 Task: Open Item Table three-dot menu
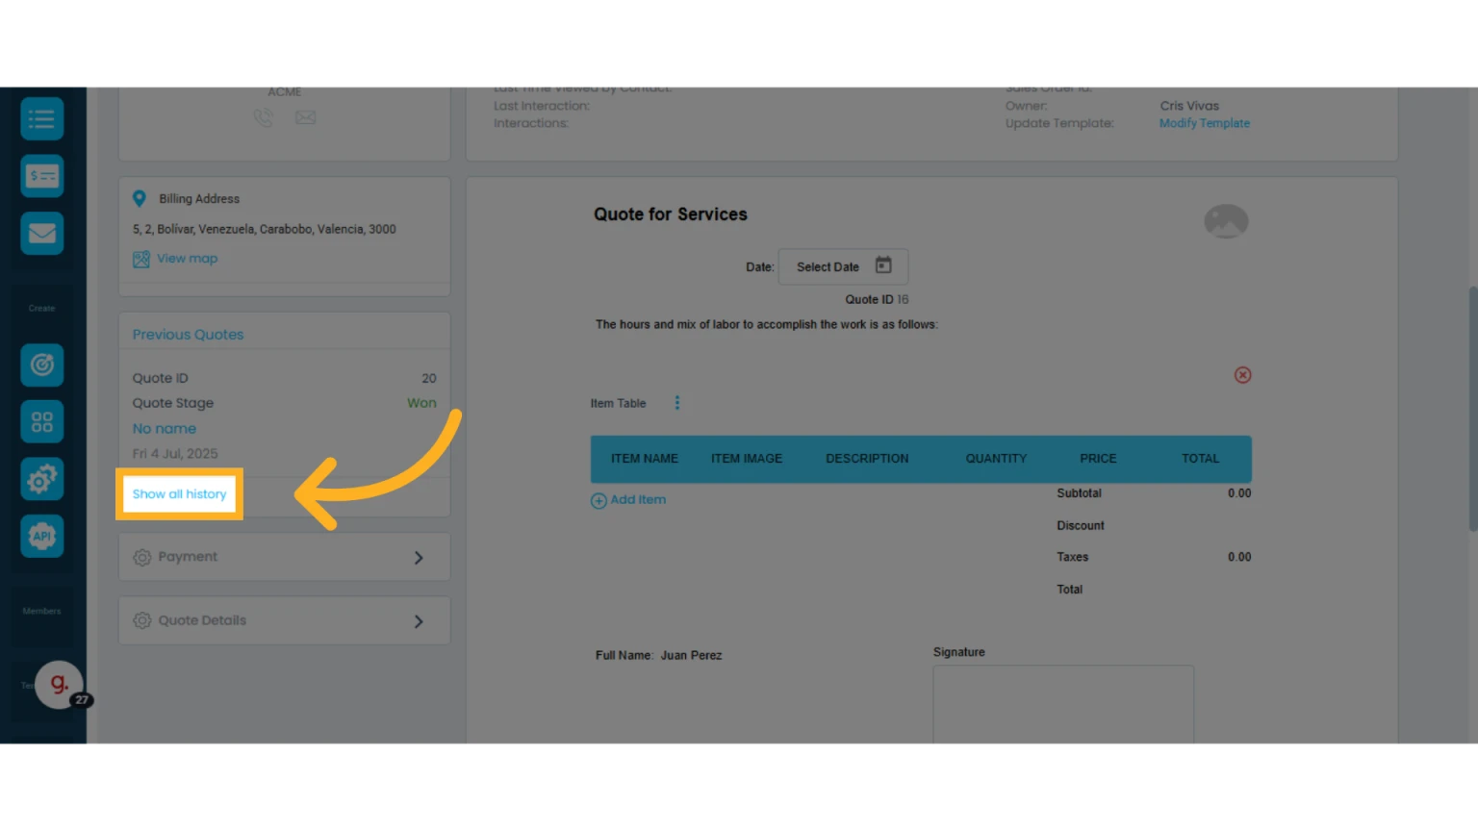coord(677,403)
